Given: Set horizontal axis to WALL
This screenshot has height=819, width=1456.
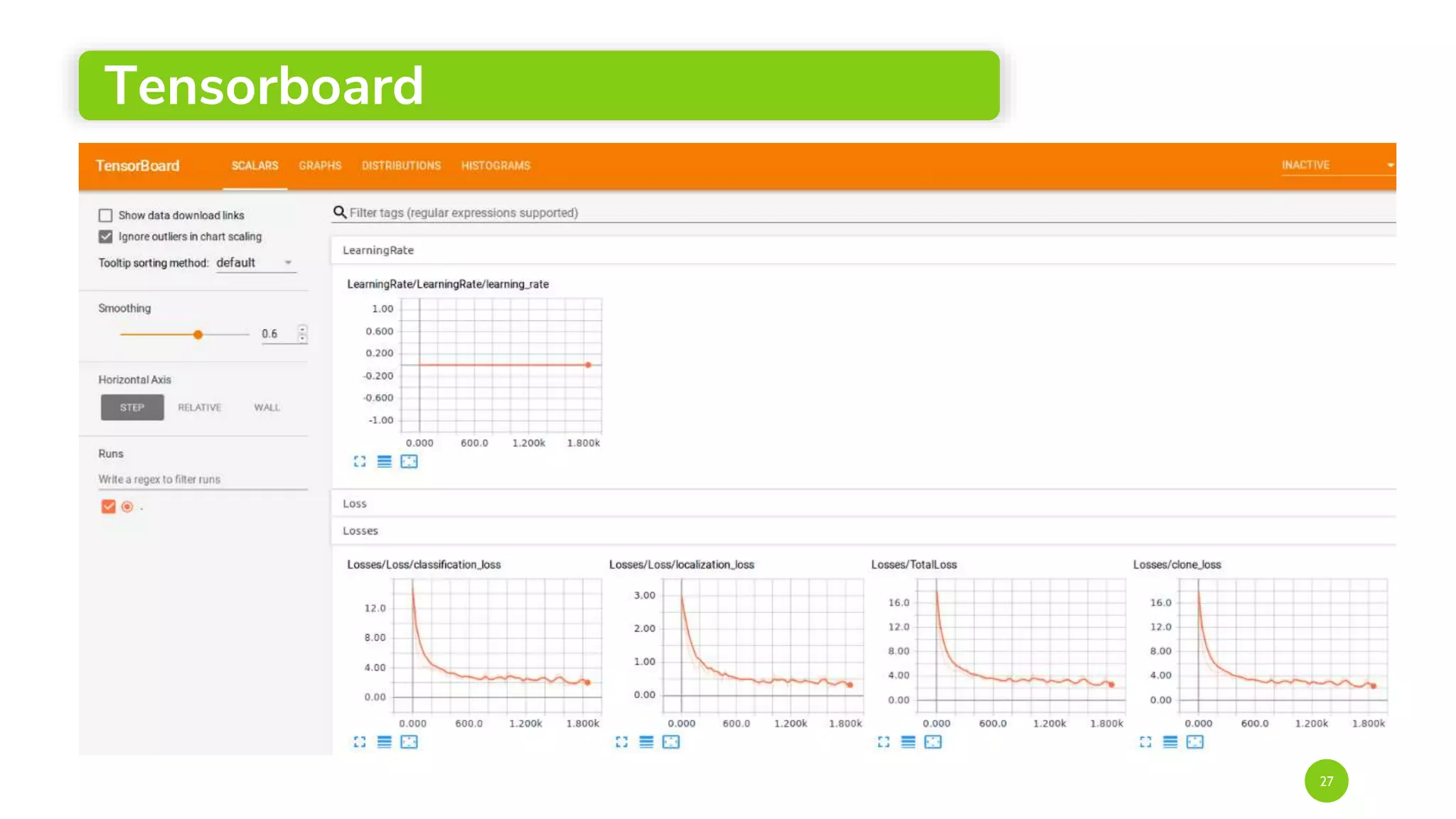Looking at the screenshot, I should (267, 407).
